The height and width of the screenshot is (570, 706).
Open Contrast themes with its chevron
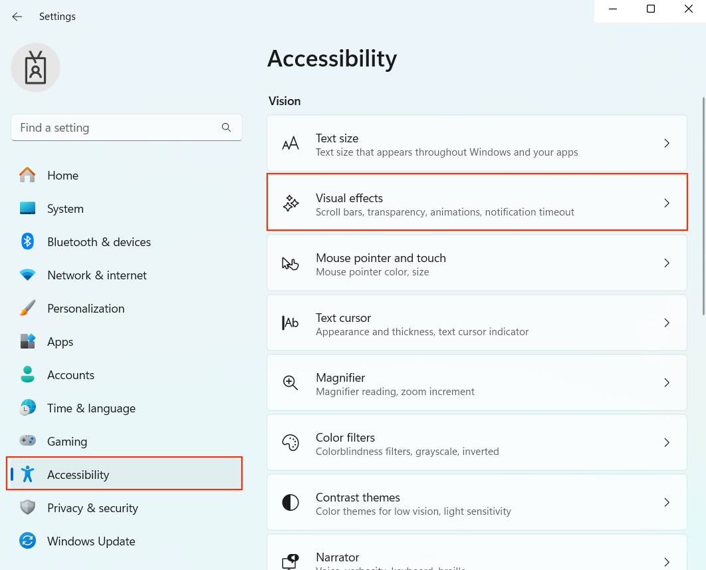coord(667,502)
